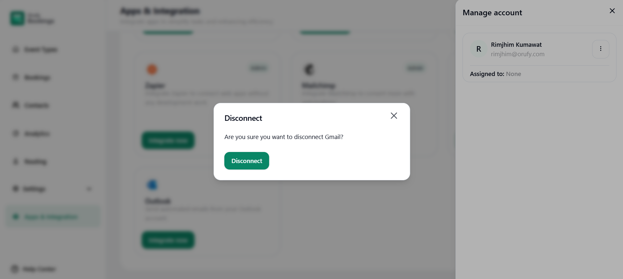Screen dimensions: 623x279
Task: Click the Orufy Bookings logo
Action: (17, 18)
